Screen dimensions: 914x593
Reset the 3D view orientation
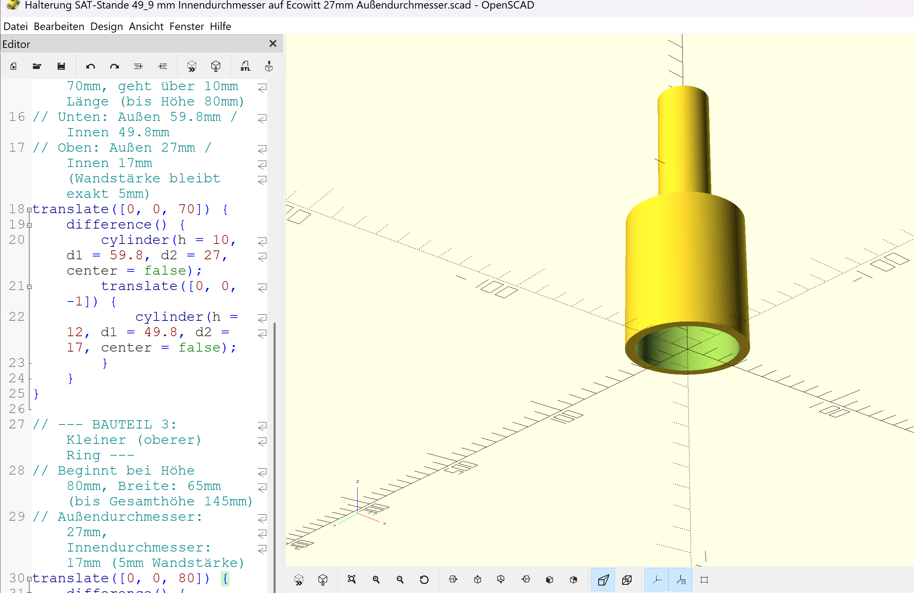[424, 579]
